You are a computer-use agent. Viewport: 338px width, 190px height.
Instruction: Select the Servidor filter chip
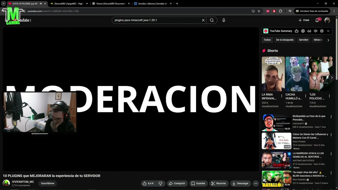(x=304, y=40)
